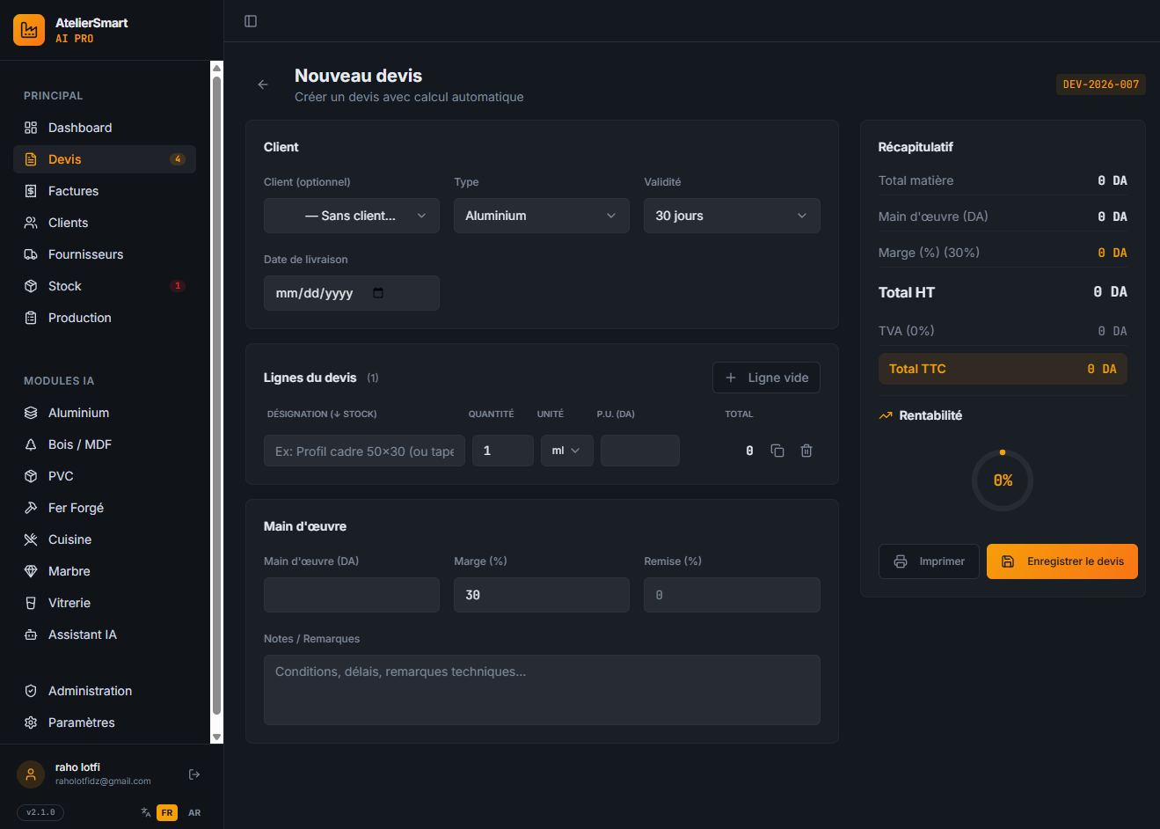Open the date picker calendar icon
This screenshot has height=829, width=1160.
[x=378, y=293]
